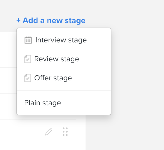Collapse the Add a new stage dropdown
Screen dimensions: 164x150
coord(51,20)
